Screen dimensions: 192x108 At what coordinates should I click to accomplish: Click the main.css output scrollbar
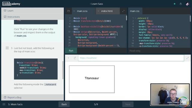190,19
